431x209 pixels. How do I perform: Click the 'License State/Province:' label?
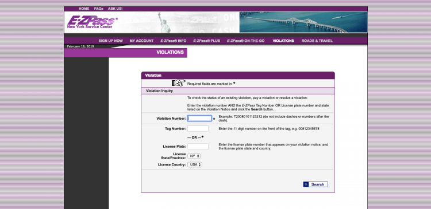click(x=174, y=156)
